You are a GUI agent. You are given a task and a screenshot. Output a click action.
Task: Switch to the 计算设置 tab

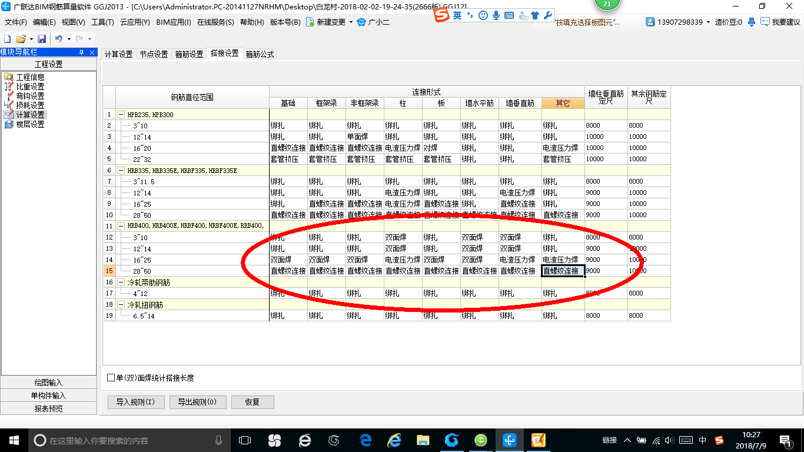[119, 54]
